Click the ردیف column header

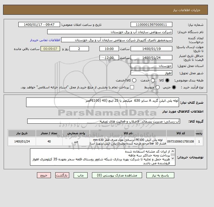click(x=199, y=133)
